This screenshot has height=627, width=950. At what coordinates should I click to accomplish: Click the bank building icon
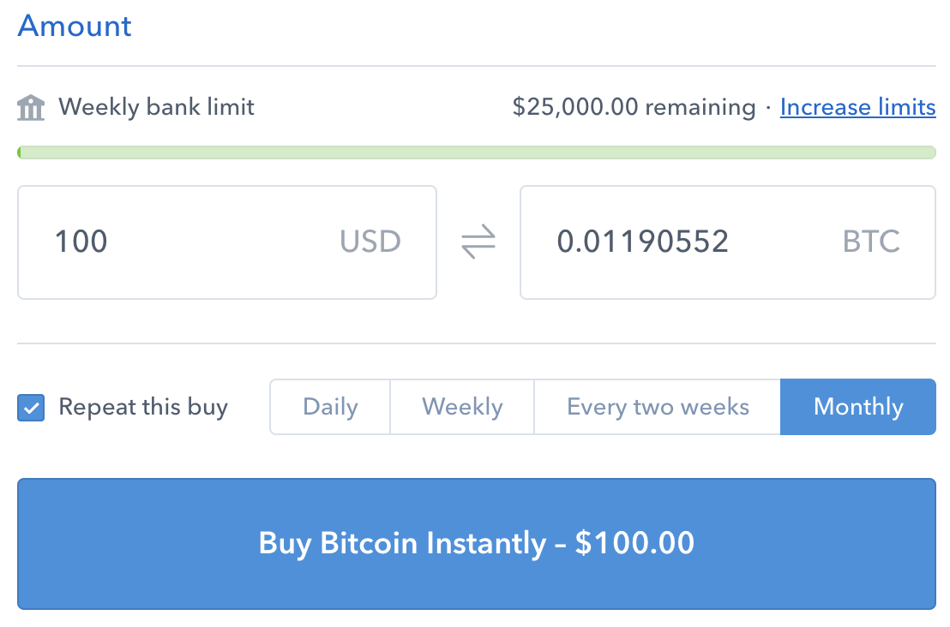[x=31, y=108]
